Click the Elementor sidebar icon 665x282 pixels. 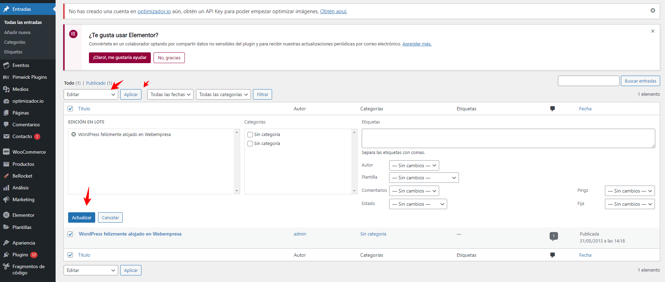coord(6,215)
